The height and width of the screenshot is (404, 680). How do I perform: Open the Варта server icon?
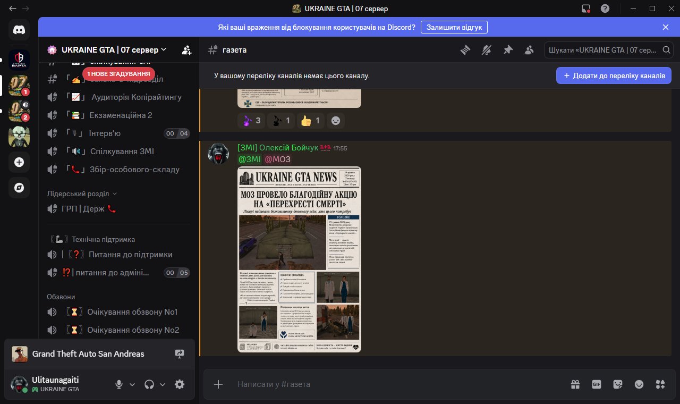coord(19,60)
